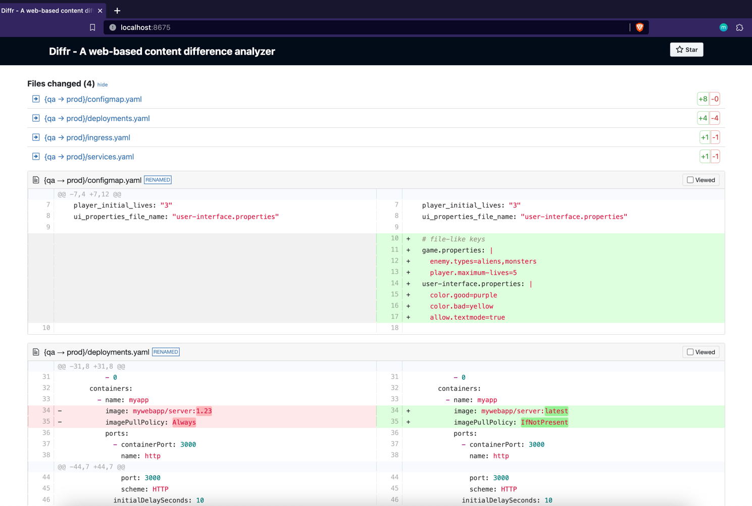This screenshot has height=506, width=752.
Task: Open the {qa → prod}/ingress.yaml file link
Action: pyautogui.click(x=87, y=137)
